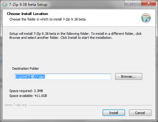Close the 7-Zip 9.38 beta Setup window

[x=148, y=3]
